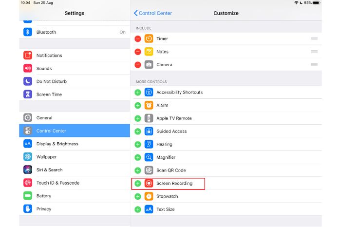
Task: Click the Magnifier icon
Action: 149,157
